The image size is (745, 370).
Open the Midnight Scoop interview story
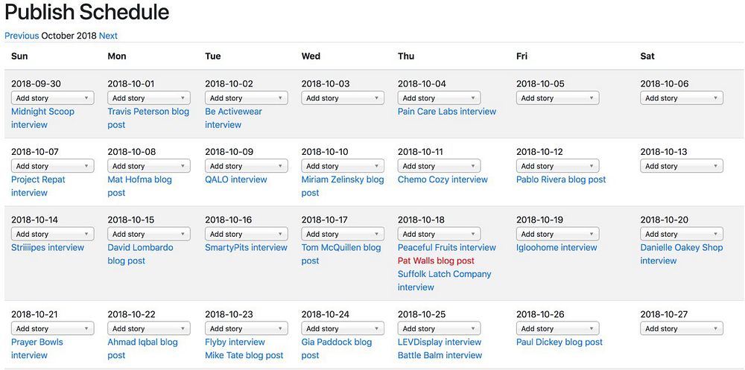pyautogui.click(x=42, y=118)
